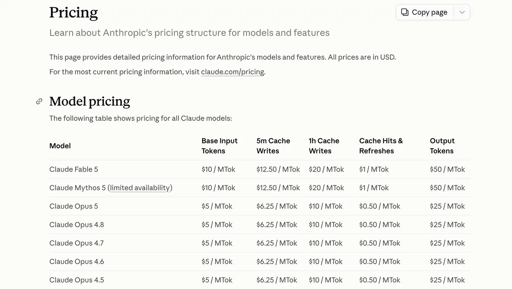Viewport: 512px width, 289px height.
Task: Click the Output Tokens column header
Action: click(442, 146)
